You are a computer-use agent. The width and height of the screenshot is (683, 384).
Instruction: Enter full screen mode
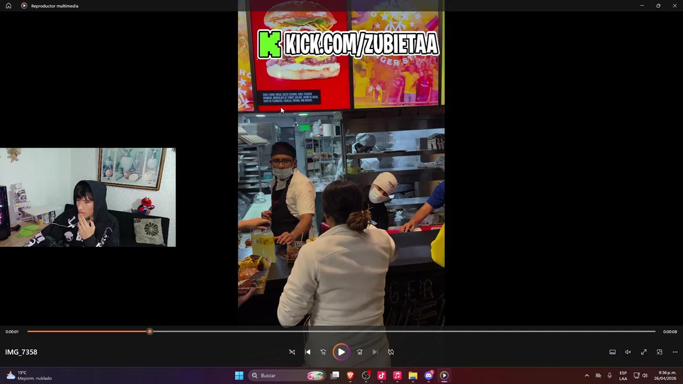(x=644, y=352)
